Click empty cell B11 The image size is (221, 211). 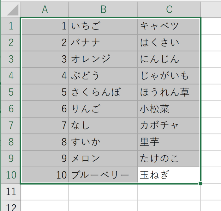click(103, 191)
